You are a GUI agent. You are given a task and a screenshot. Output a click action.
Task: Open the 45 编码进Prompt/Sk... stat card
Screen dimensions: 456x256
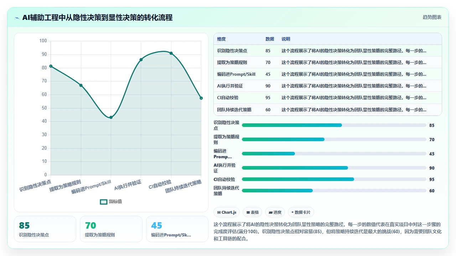[x=177, y=229]
